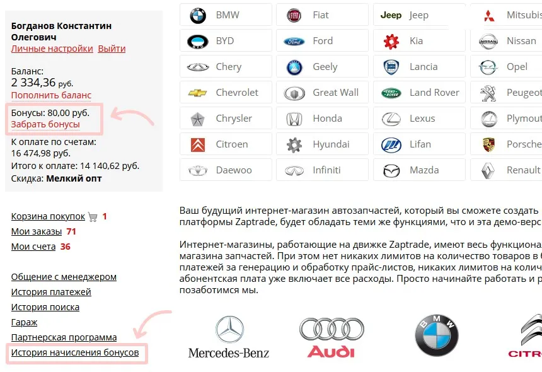Select the large Mercedes-Benz logo
The height and width of the screenshot is (372, 542).
click(x=229, y=337)
